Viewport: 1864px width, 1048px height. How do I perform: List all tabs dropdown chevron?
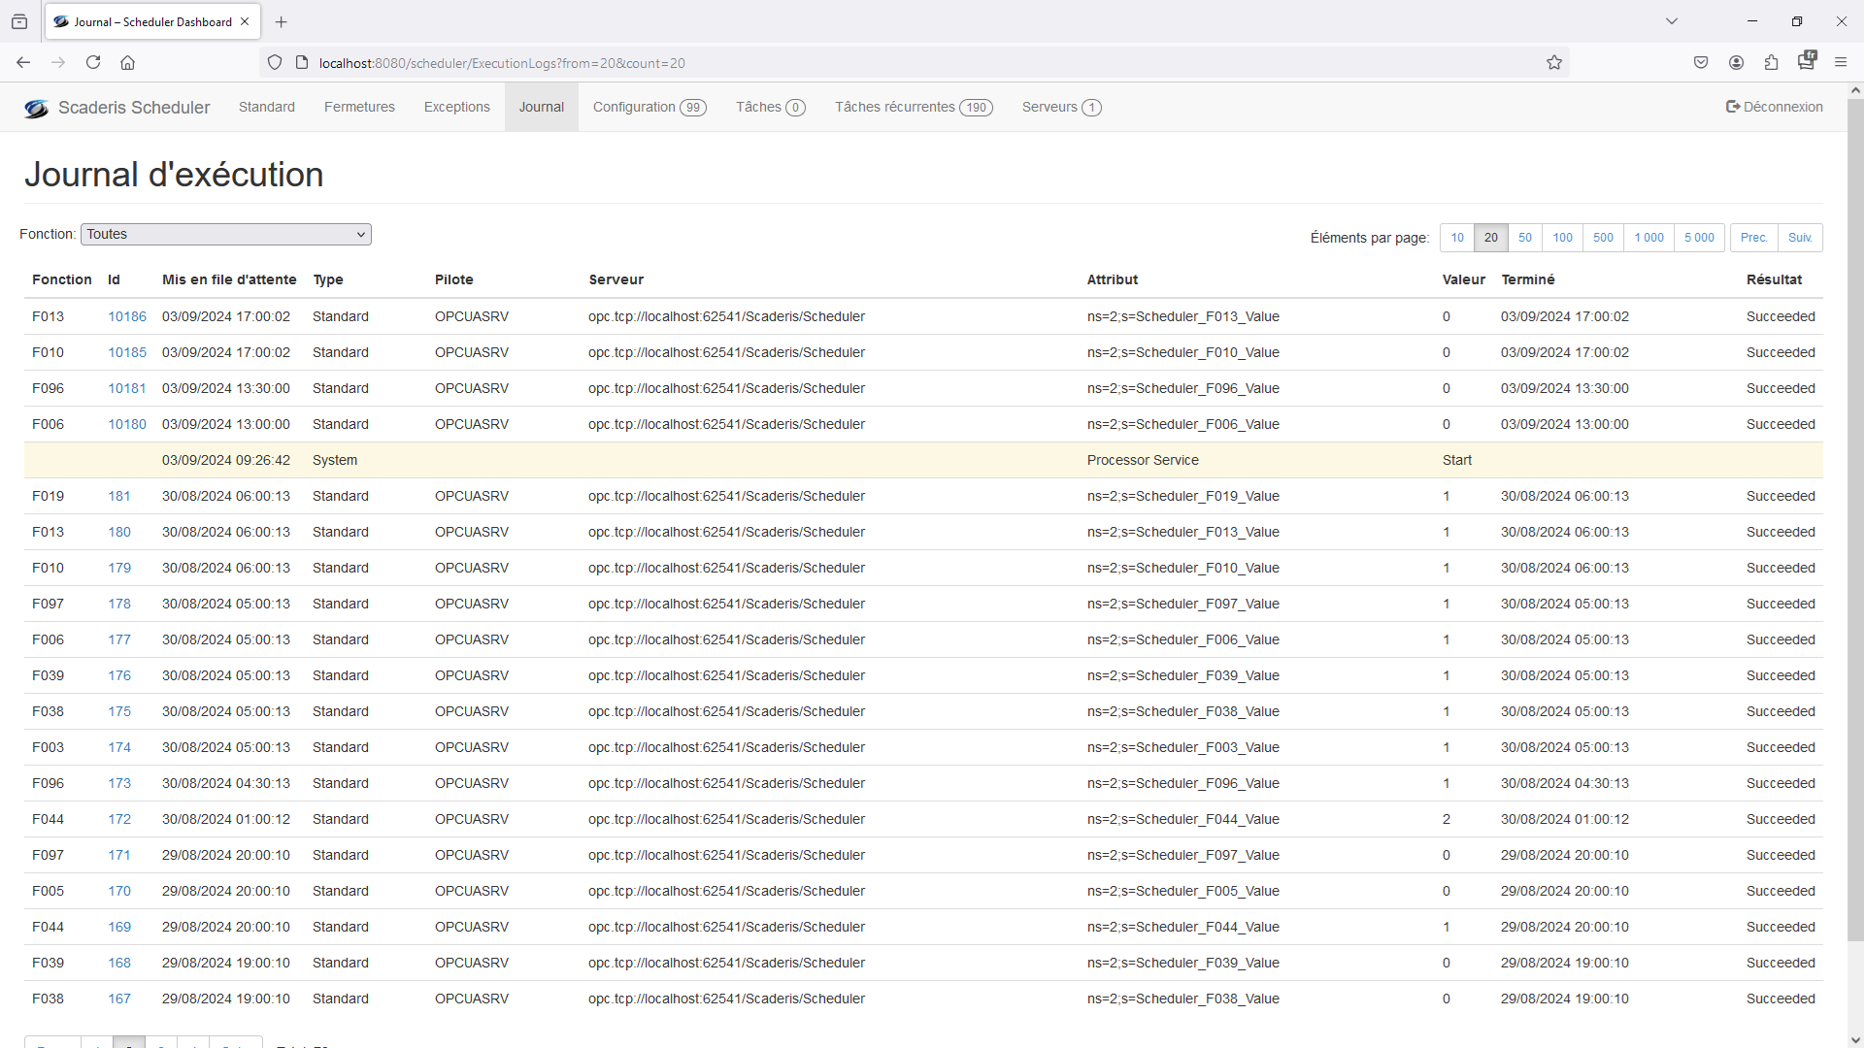1672,21
